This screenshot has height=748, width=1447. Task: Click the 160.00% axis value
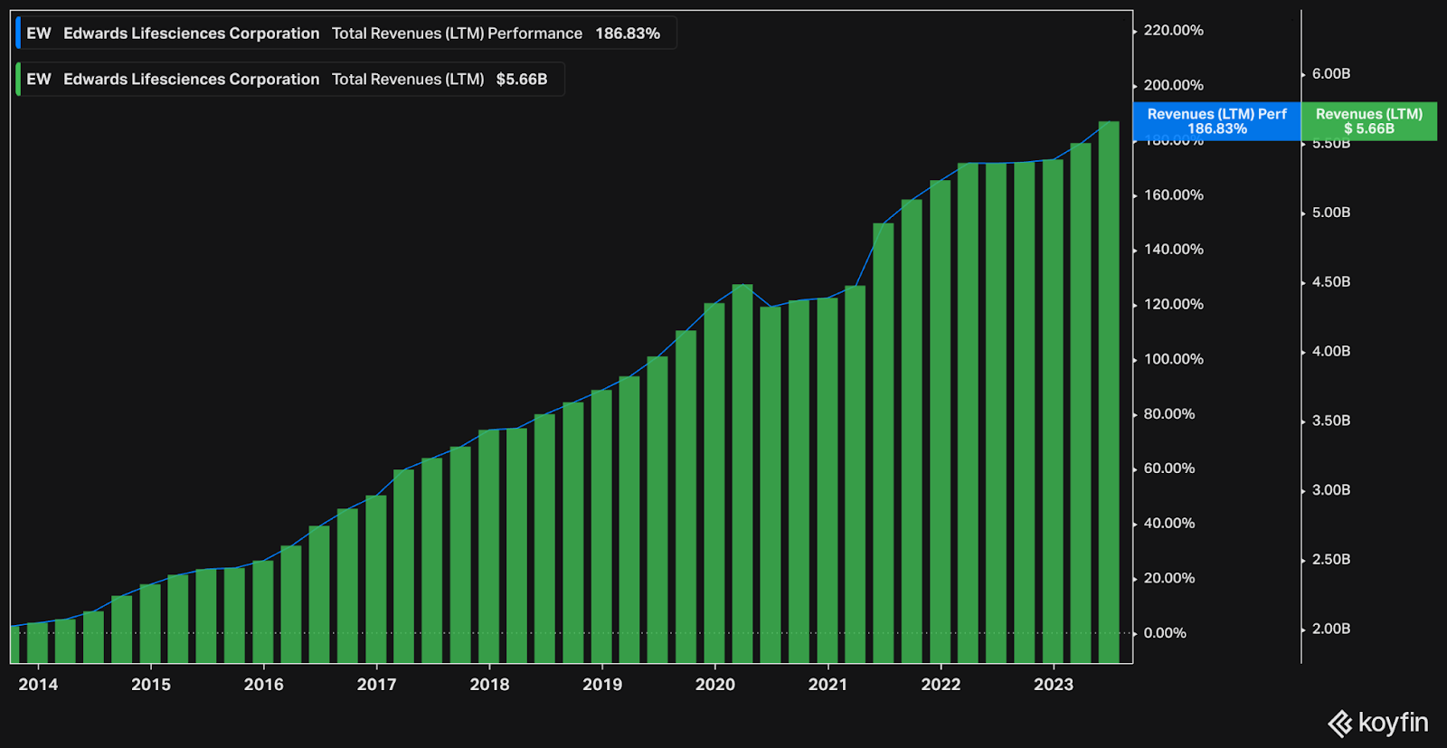coord(1173,195)
